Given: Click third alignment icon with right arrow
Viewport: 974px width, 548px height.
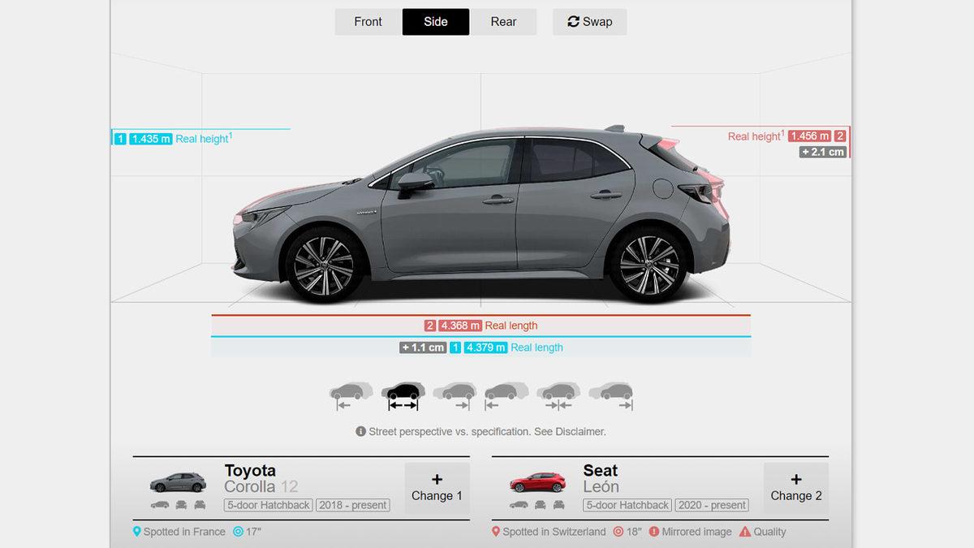Looking at the screenshot, I should (x=455, y=395).
